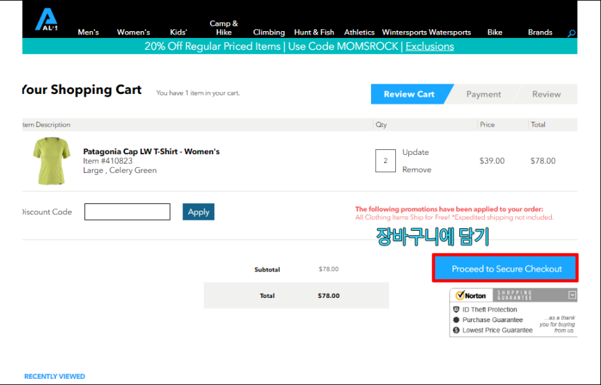Open the Exclusions link in promo banner
Image resolution: width=601 pixels, height=385 pixels.
click(430, 46)
